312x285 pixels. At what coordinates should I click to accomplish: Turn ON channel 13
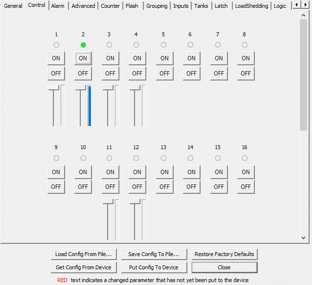[x=164, y=172]
